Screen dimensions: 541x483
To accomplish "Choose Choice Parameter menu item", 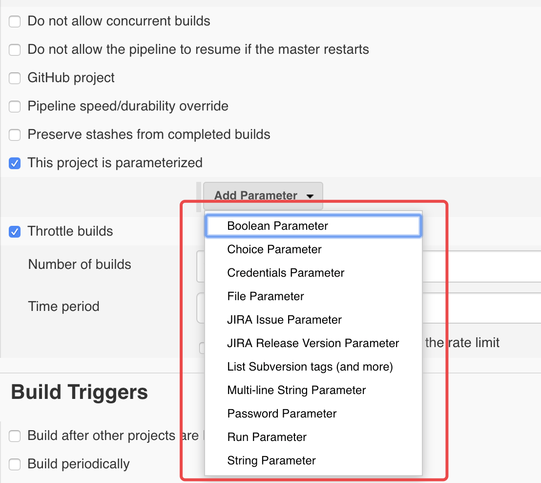I will 274,249.
